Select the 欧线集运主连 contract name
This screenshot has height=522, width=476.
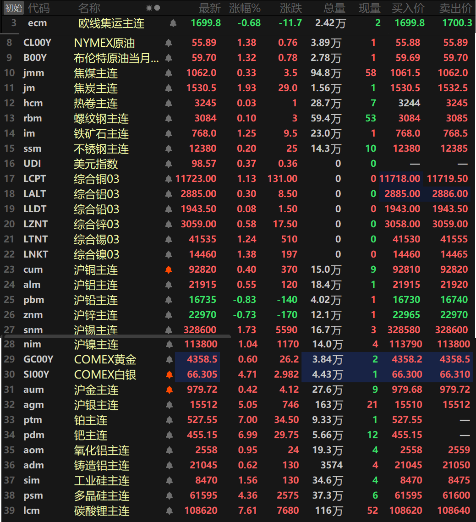click(111, 23)
